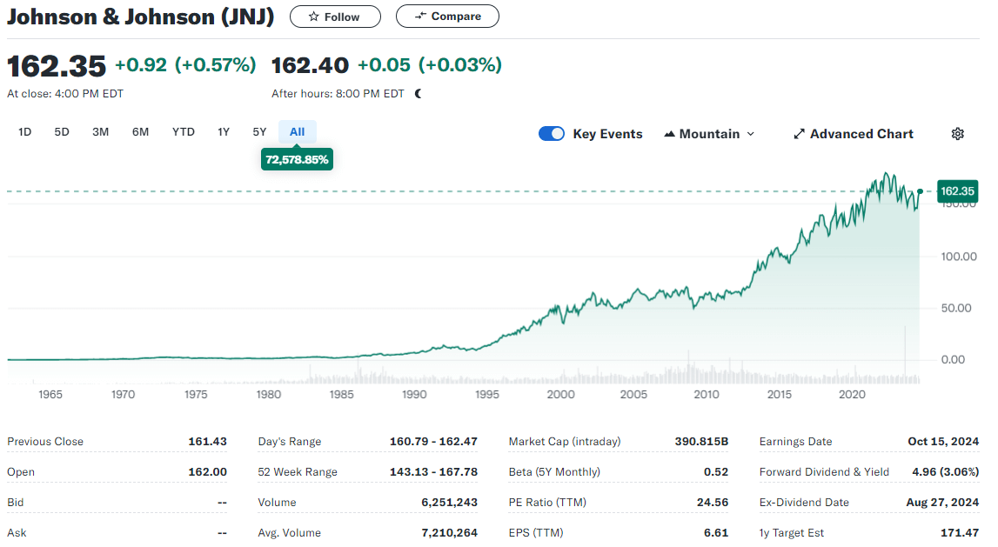Screen dimensions: 998x547
Task: Click the Market Cap (intraday) label
Action: 565,442
